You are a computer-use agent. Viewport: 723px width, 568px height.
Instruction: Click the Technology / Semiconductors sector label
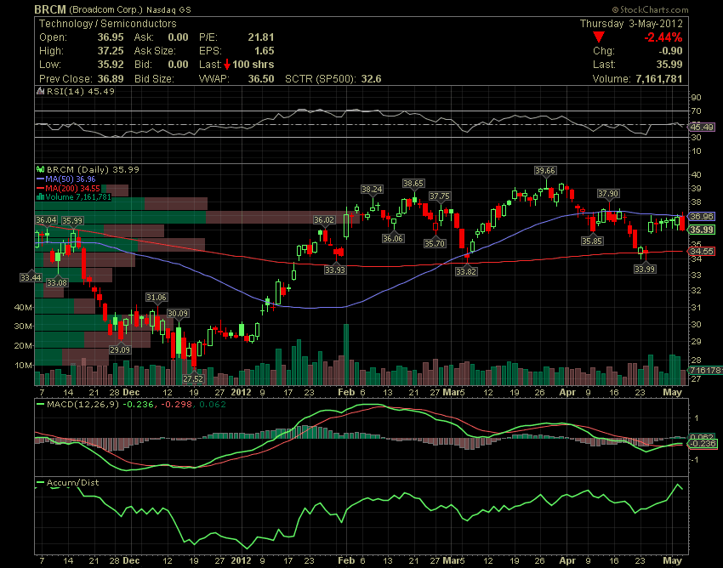(x=107, y=24)
